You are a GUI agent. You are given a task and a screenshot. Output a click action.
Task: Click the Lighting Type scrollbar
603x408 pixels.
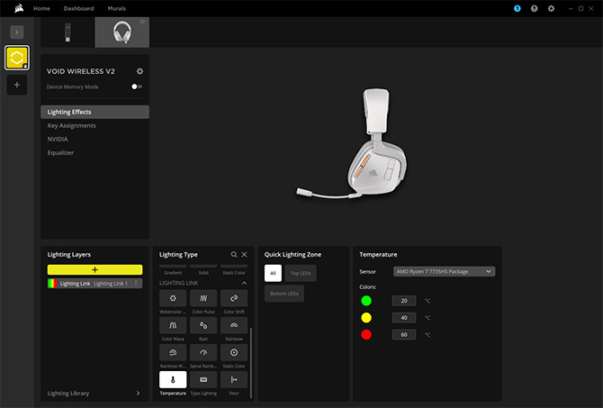251,363
